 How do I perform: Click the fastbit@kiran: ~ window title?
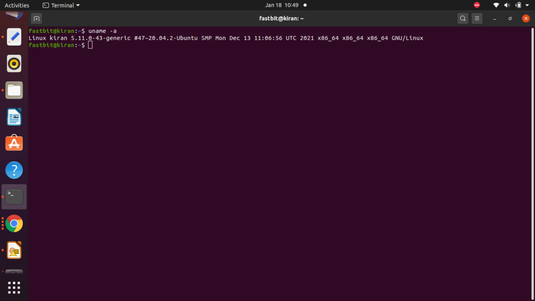click(x=281, y=18)
